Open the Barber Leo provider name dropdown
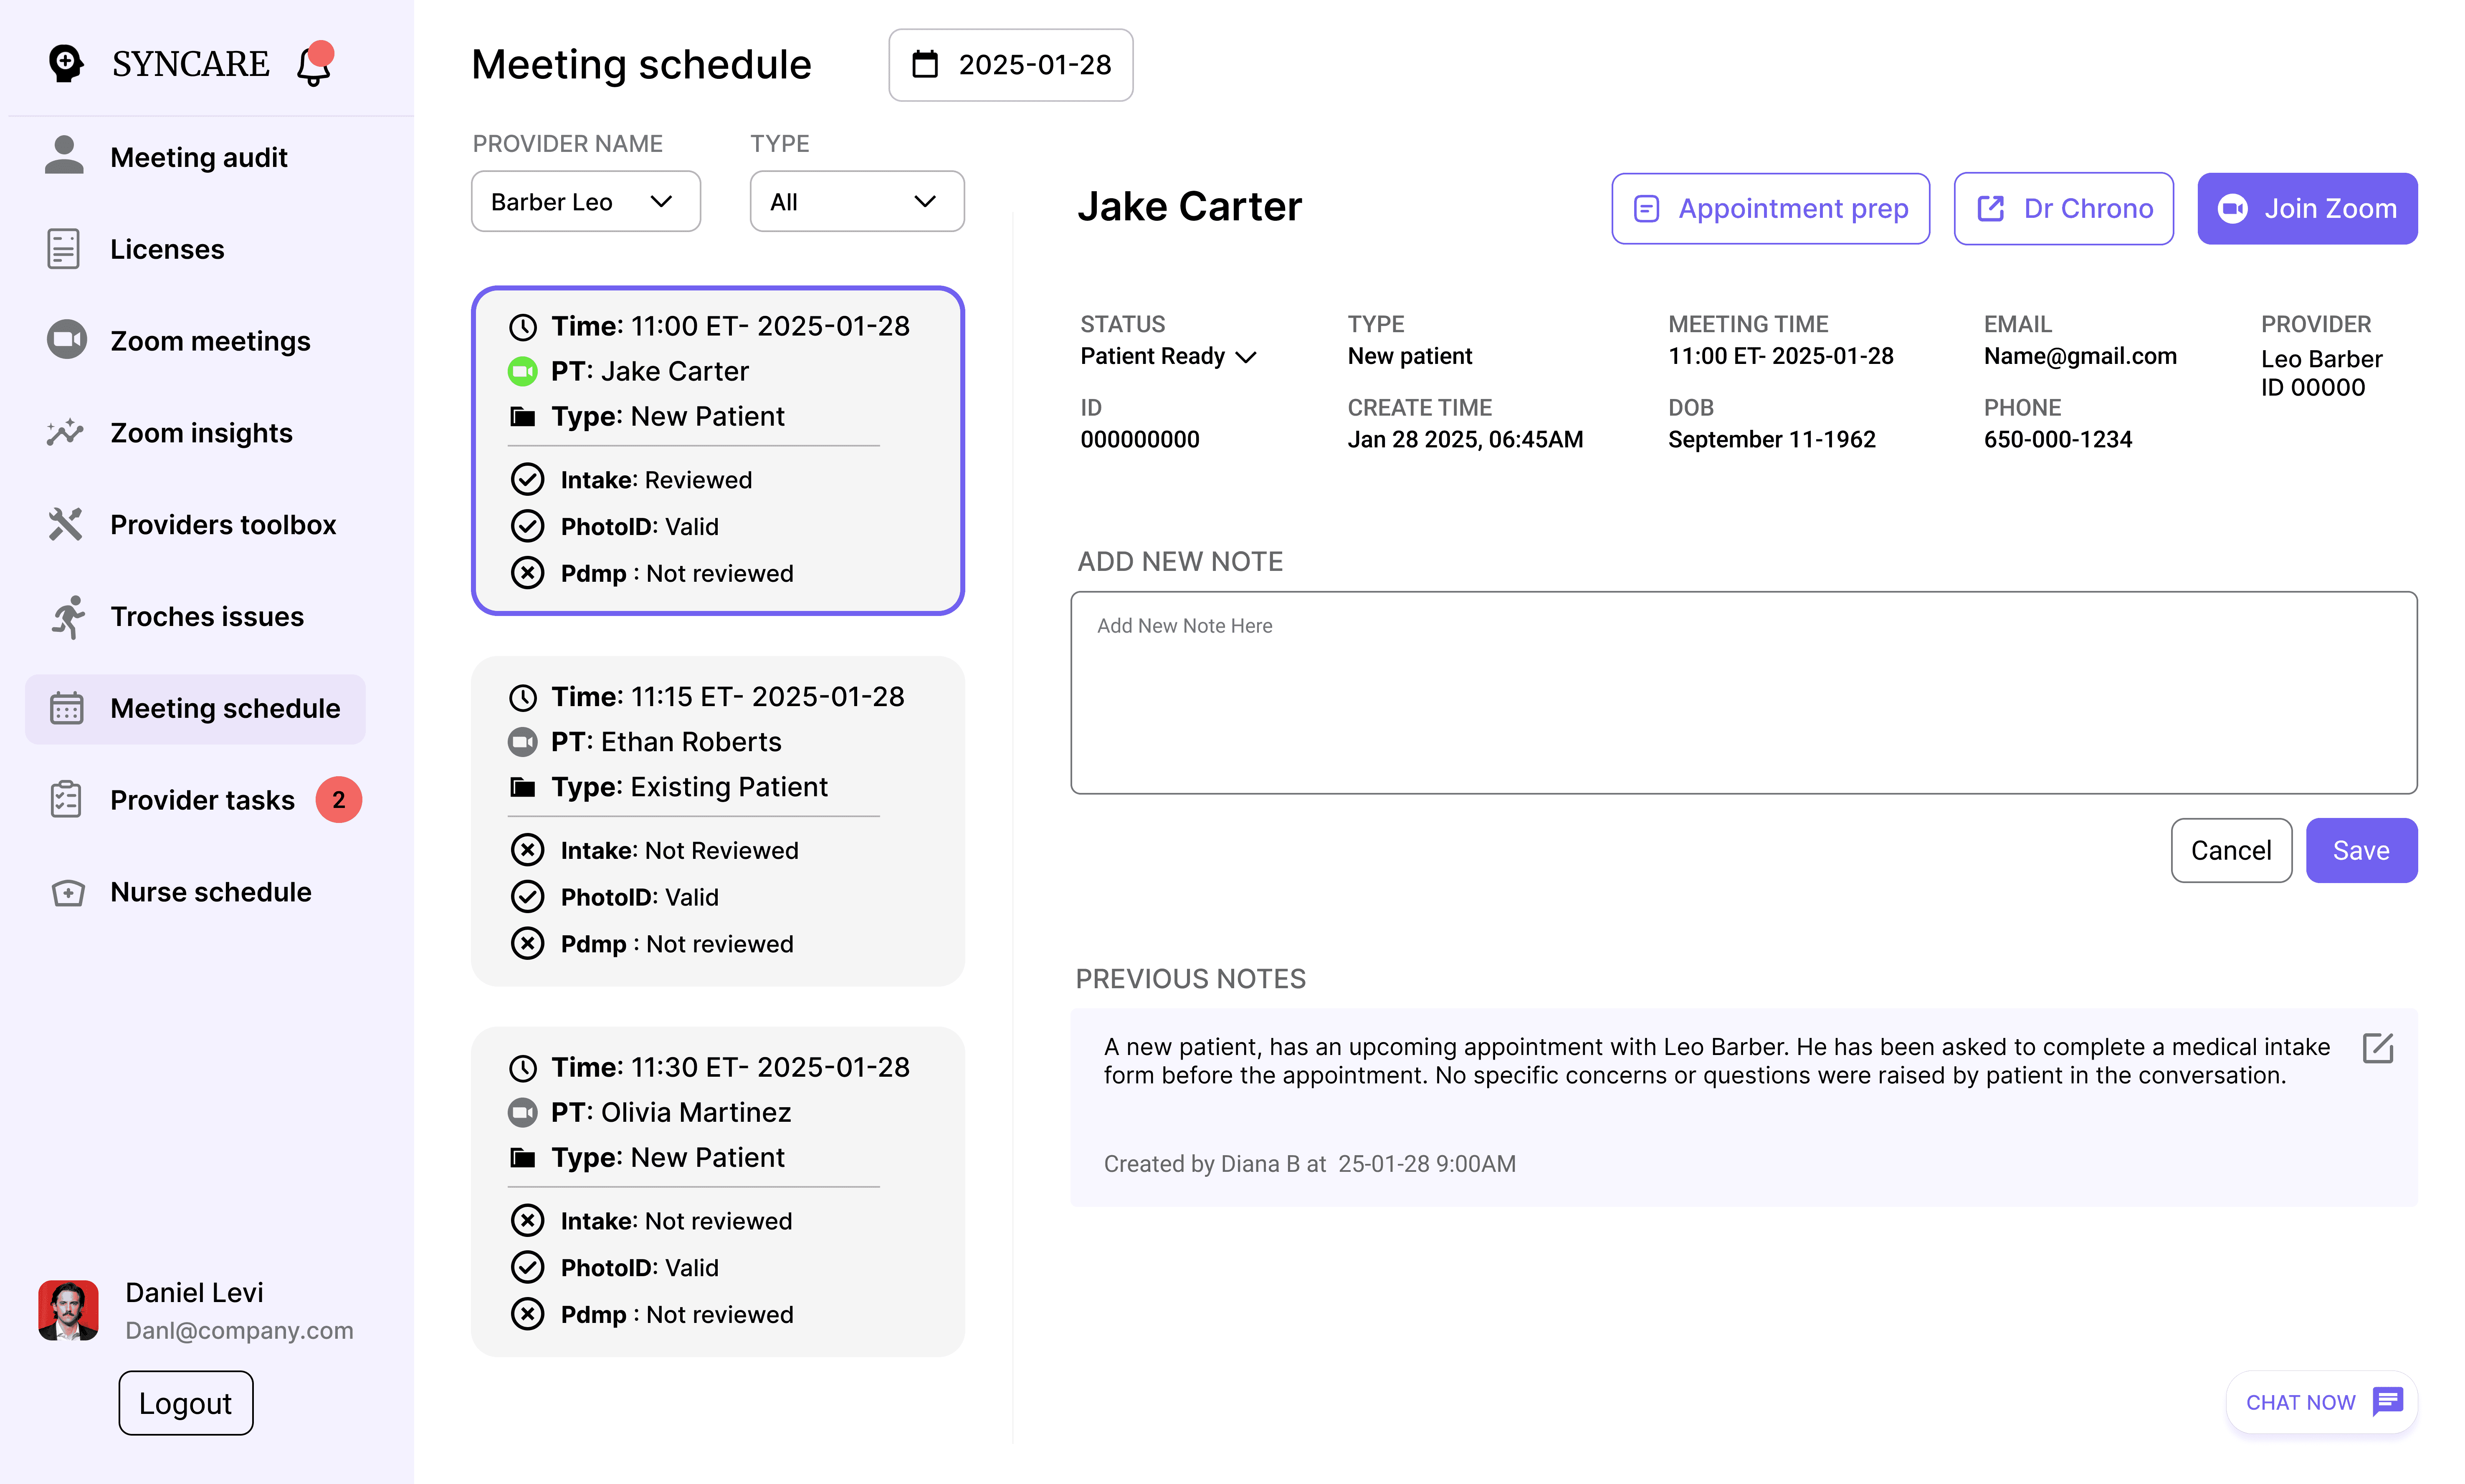Viewport: 2465px width, 1484px height. click(x=585, y=202)
